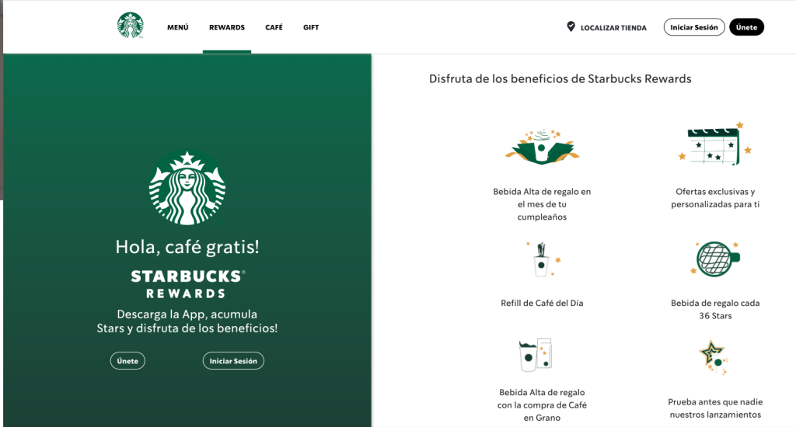
Task: Click 'Bebida de regalo cada 36 Stars' text
Action: point(715,309)
